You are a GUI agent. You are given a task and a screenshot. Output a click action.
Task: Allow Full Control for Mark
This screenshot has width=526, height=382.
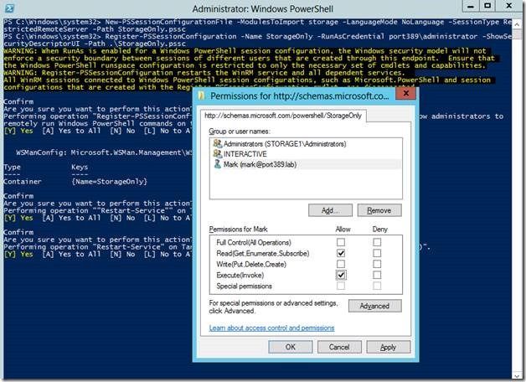click(x=341, y=242)
